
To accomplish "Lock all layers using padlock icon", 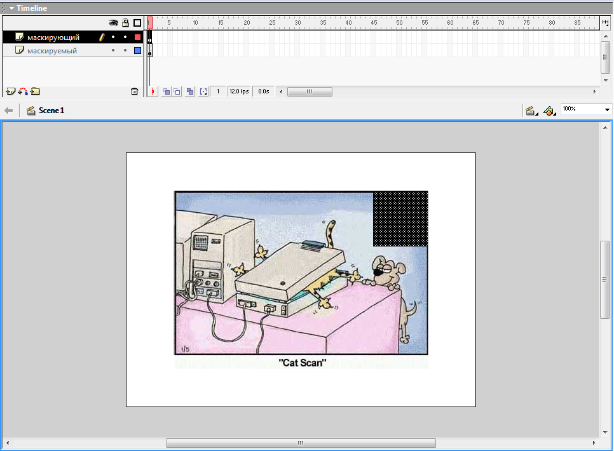I will point(125,23).
